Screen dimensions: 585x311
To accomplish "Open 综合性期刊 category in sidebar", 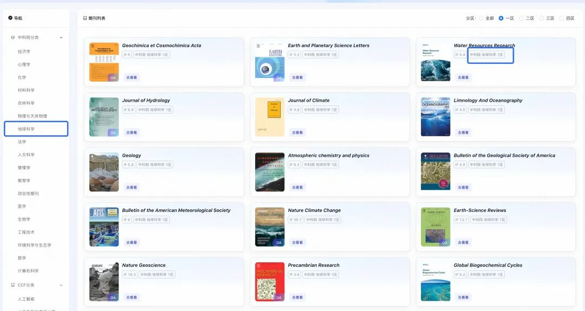I will 28,193.
